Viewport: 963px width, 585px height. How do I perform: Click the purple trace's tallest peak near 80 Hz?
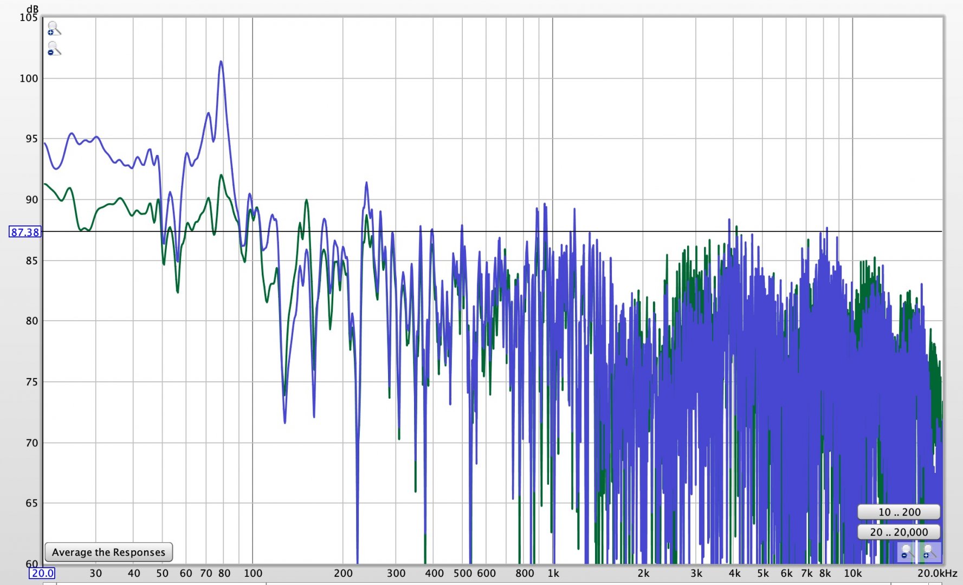tap(221, 62)
